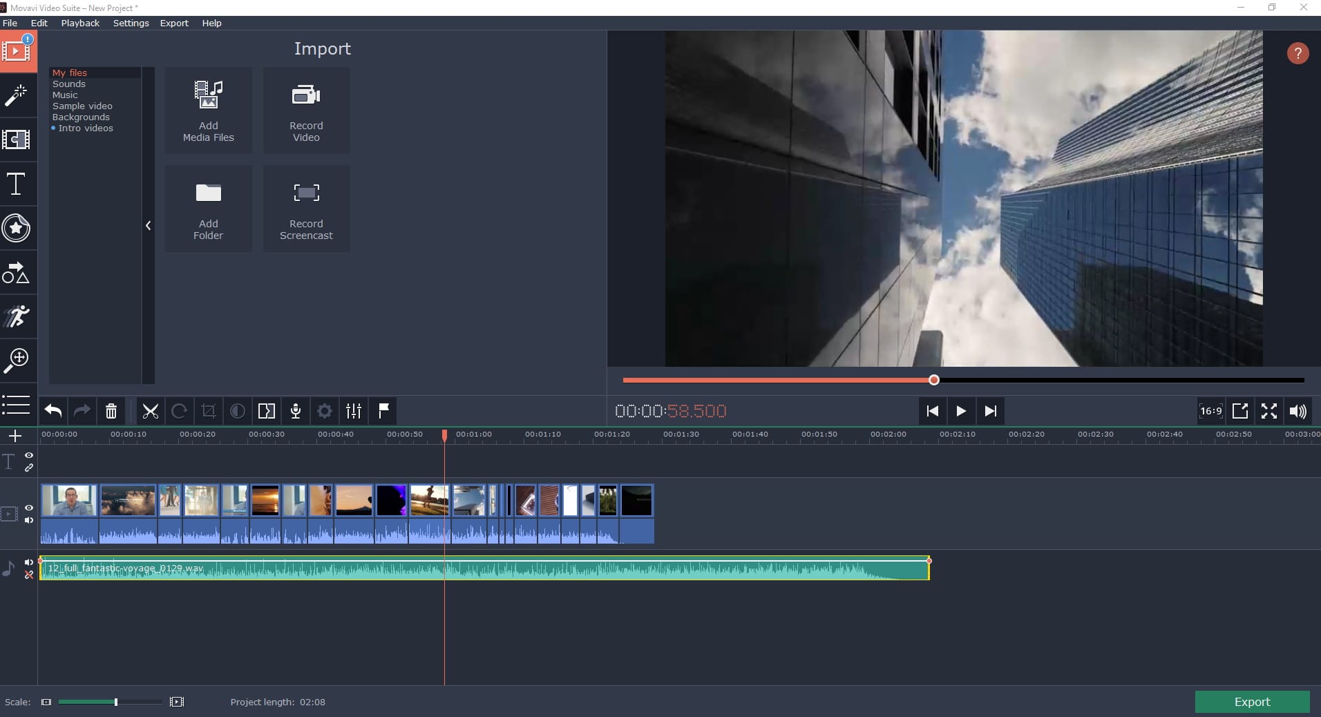Image resolution: width=1321 pixels, height=717 pixels.
Task: Toggle the preview volume speaker
Action: coord(1298,411)
